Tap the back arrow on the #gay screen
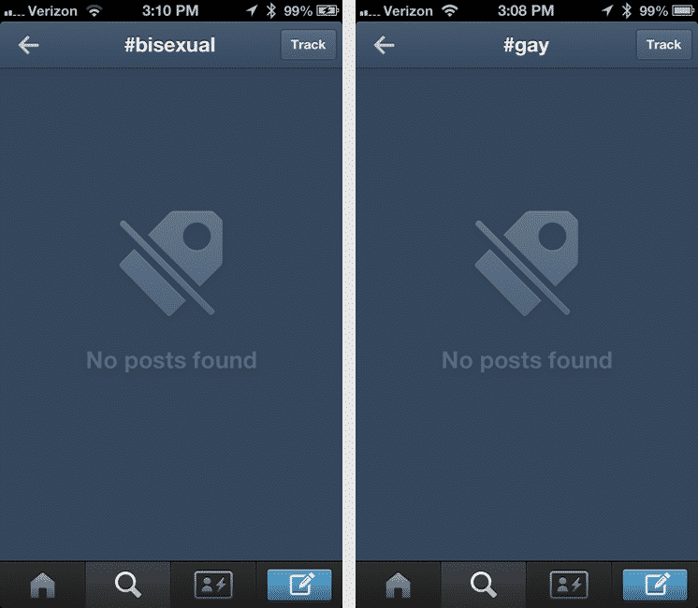698x608 pixels. coord(384,45)
